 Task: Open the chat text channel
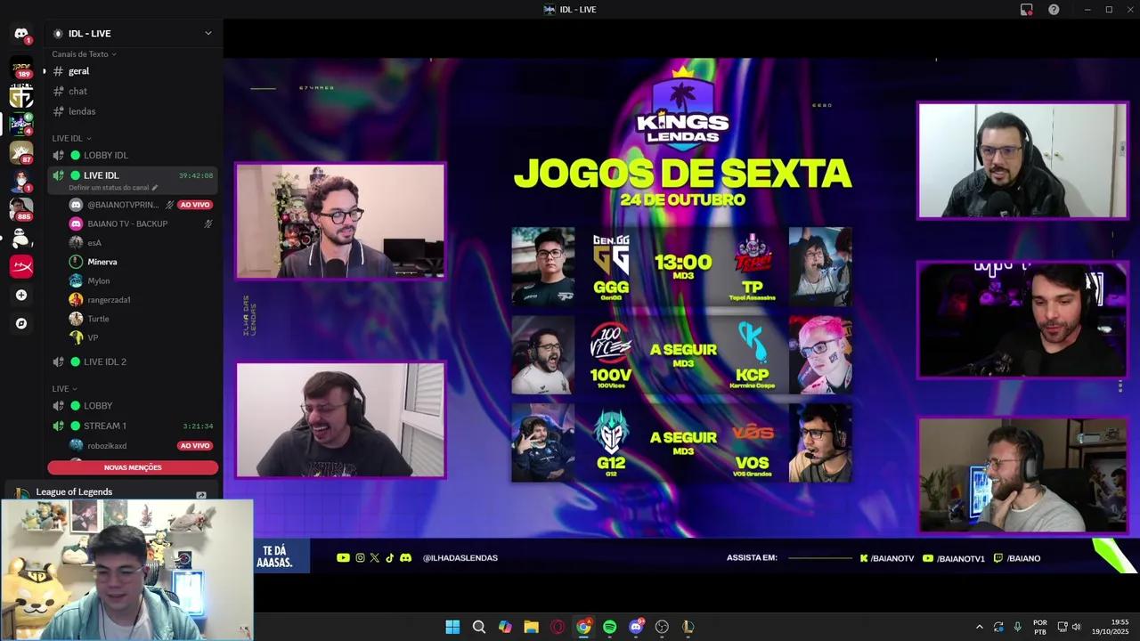pos(134,91)
